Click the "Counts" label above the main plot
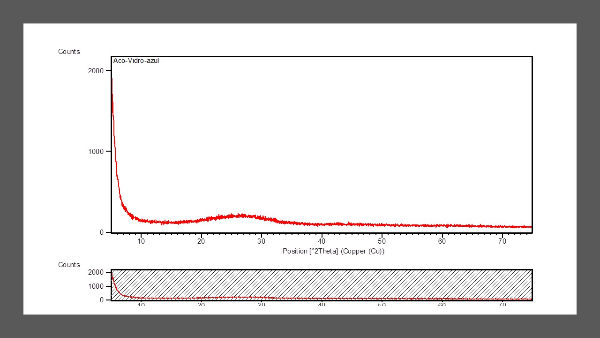This screenshot has height=338, width=600. tap(69, 52)
